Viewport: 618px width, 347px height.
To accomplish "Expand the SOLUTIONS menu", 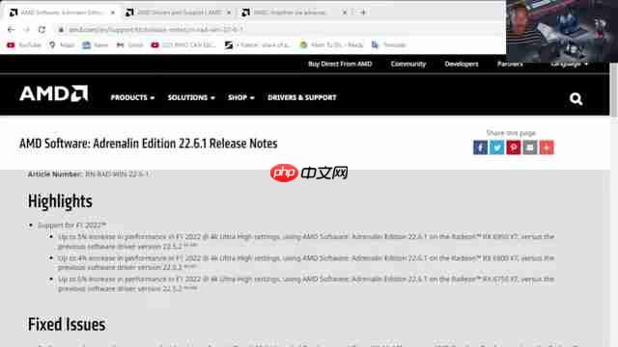I will (x=191, y=97).
